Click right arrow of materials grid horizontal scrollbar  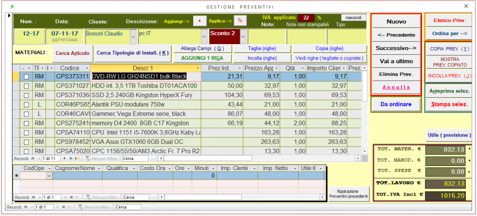pyautogui.click(x=358, y=158)
